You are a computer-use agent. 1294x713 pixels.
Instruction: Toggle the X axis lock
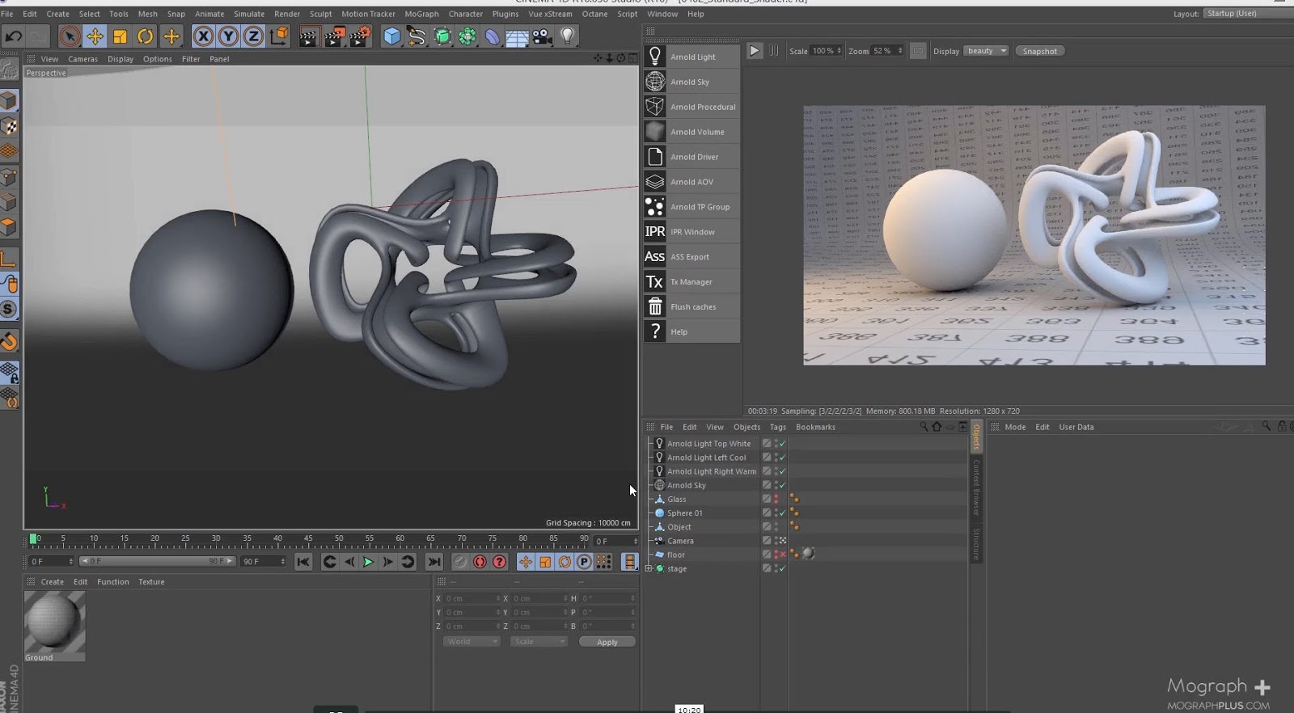pos(204,36)
